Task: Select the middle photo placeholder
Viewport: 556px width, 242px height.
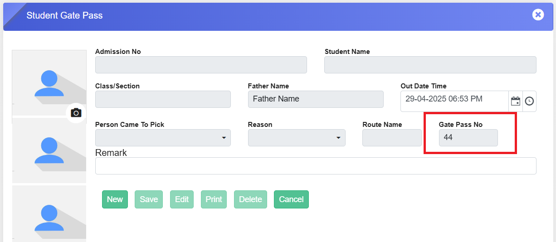Action: [x=49, y=150]
